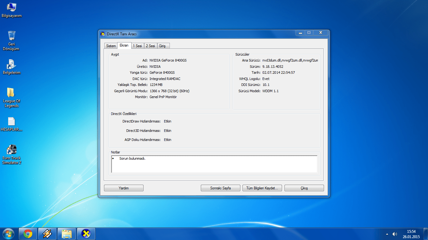This screenshot has width=428, height=240.
Task: Click inside the Notlar text box
Action: 214,164
